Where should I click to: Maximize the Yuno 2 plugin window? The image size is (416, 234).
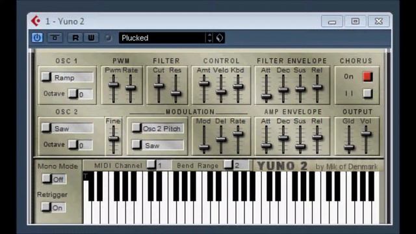point(356,21)
